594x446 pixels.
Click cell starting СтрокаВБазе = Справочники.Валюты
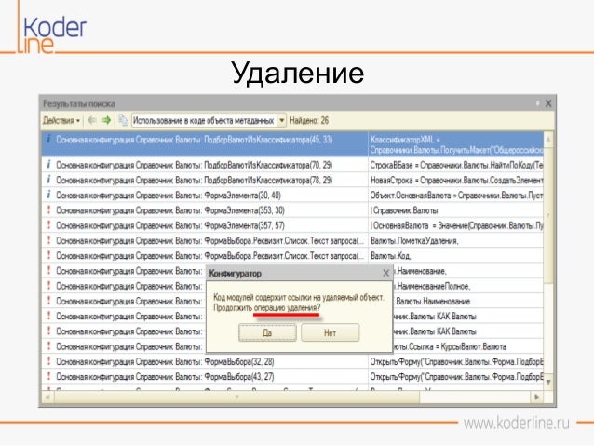click(x=455, y=165)
